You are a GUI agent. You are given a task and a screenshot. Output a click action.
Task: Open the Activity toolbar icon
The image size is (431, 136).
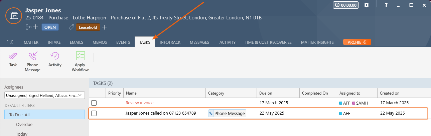click(55, 59)
